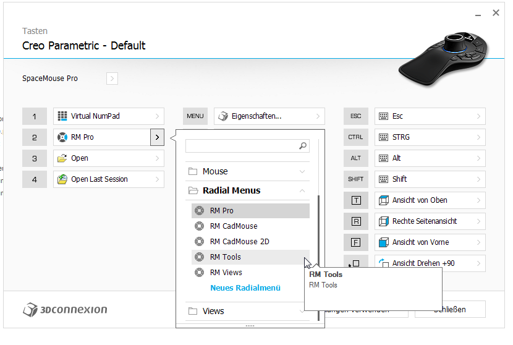Click the Views folder icon

click(193, 311)
